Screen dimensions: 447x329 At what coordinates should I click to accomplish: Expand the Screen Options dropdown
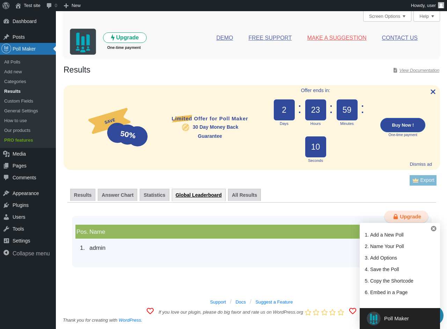tap(387, 16)
